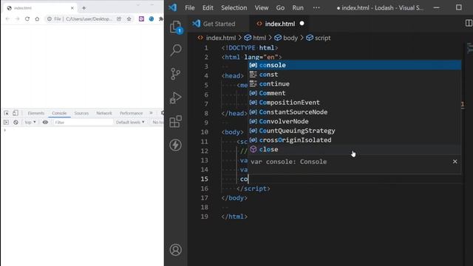Open the View menu
Image resolution: width=473 pixels, height=266 pixels.
262,7
